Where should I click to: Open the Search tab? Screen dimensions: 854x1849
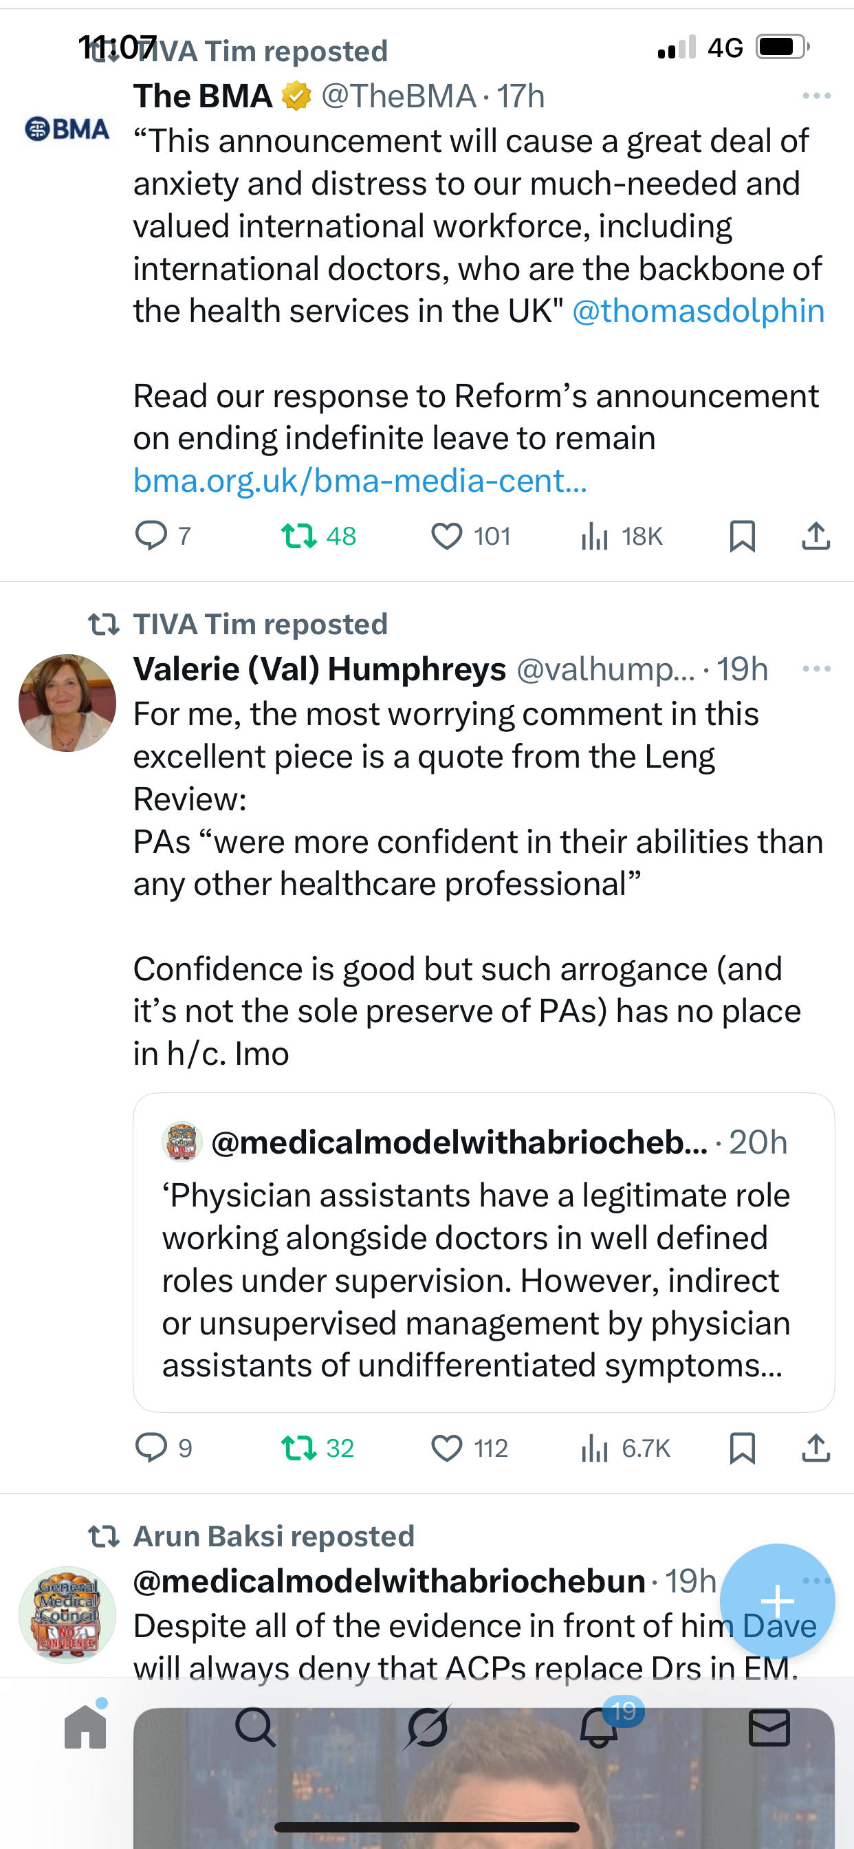click(x=256, y=1727)
